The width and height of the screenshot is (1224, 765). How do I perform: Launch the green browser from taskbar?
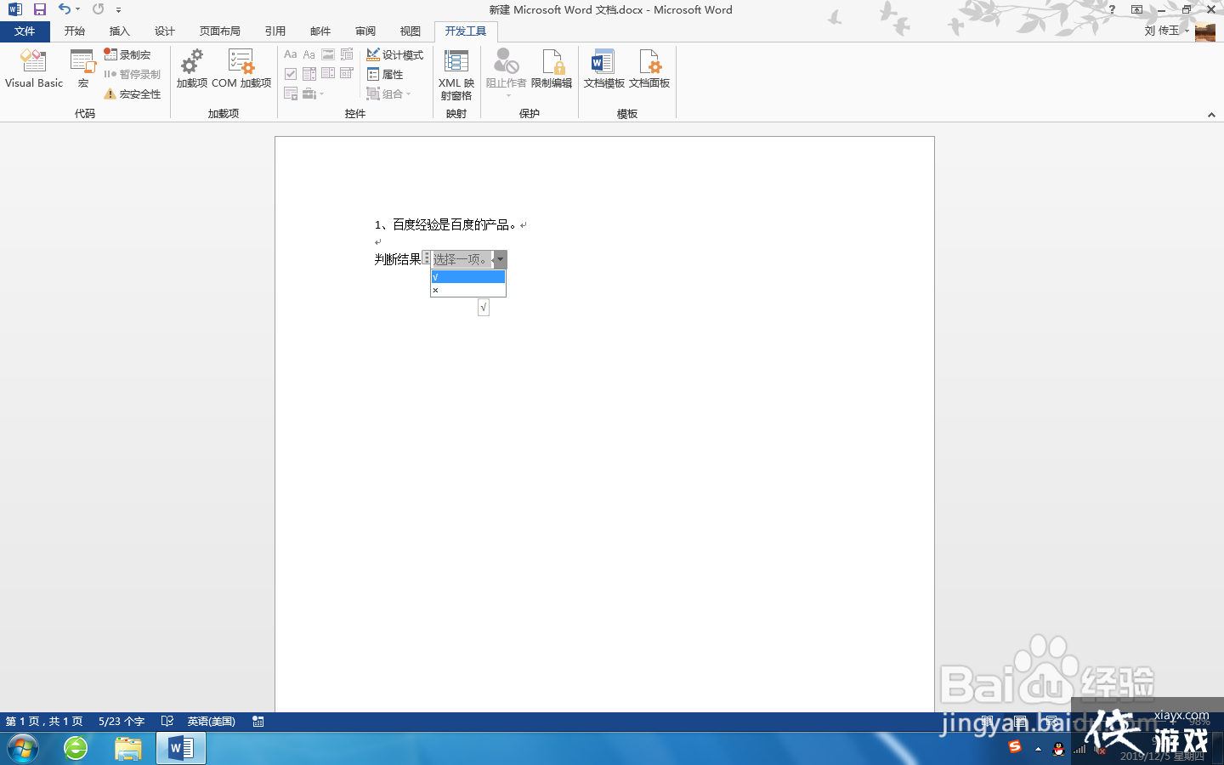click(76, 749)
